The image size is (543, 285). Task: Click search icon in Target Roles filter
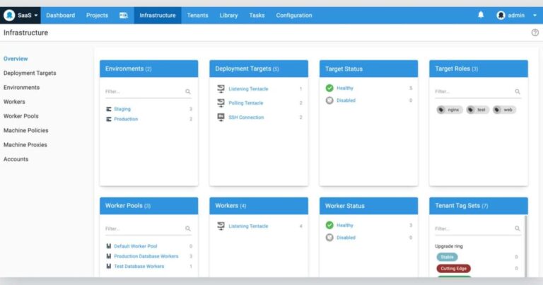[x=518, y=91]
